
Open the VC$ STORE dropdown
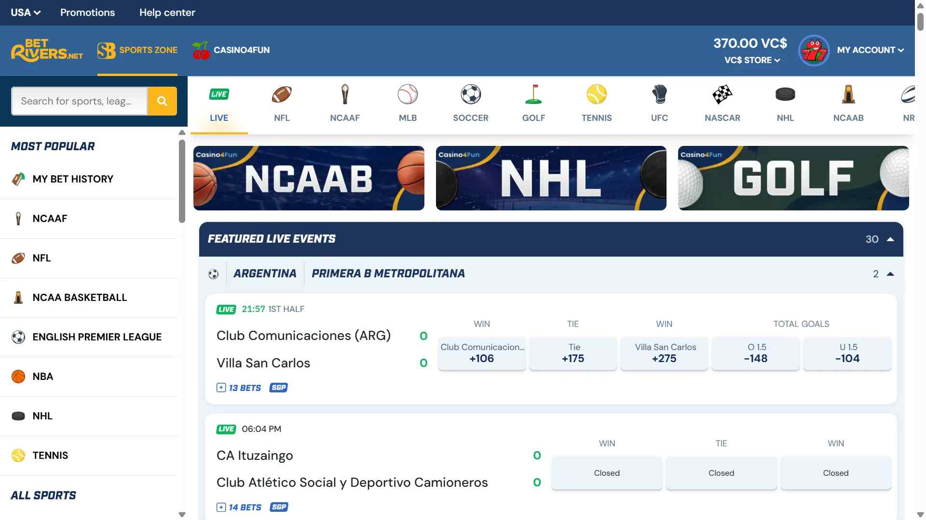pos(752,60)
